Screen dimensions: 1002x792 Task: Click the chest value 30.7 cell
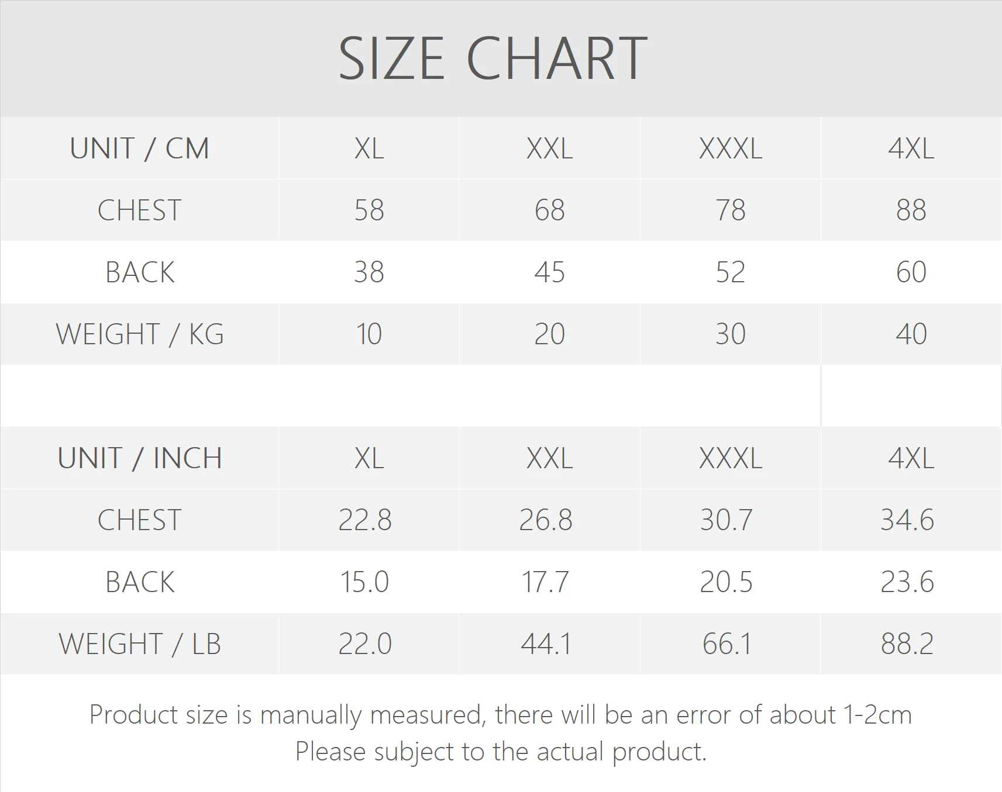(x=726, y=520)
